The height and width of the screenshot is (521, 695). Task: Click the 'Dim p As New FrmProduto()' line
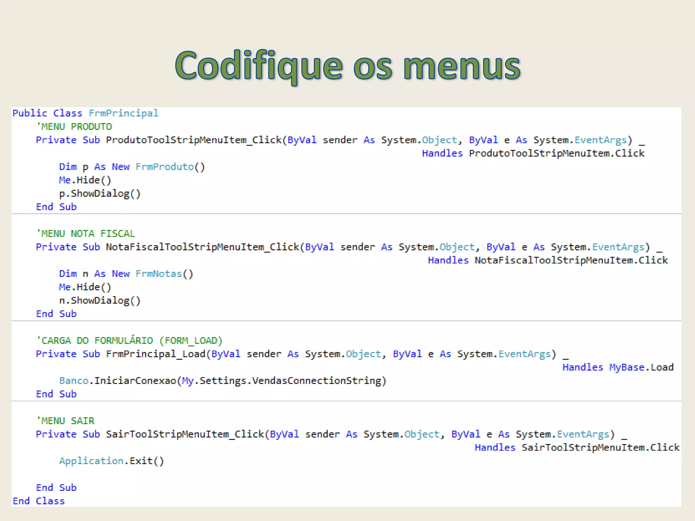[132, 167]
